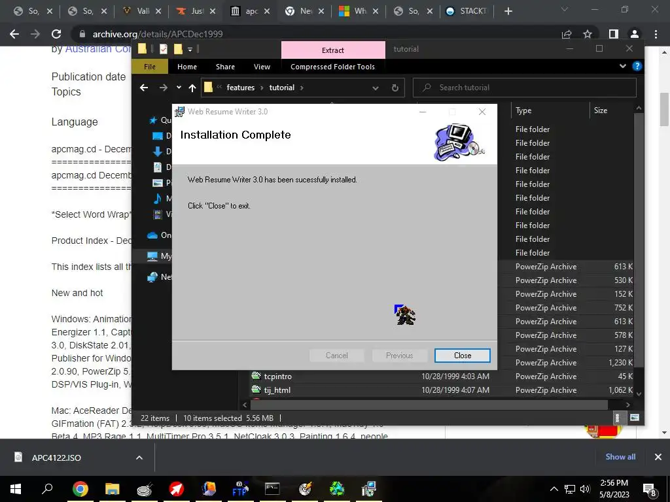Select the tcpintro archive file
Screen dimensions: 670x502
[x=277, y=376]
